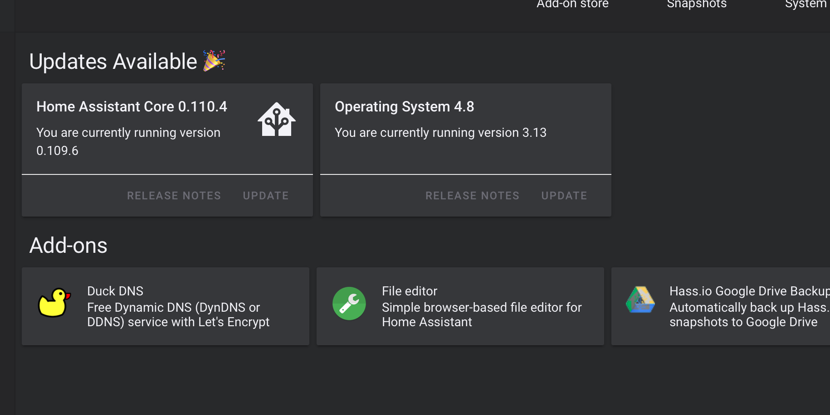This screenshot has height=415, width=830.
Task: Click the Home Assistant house logo icon
Action: (277, 120)
